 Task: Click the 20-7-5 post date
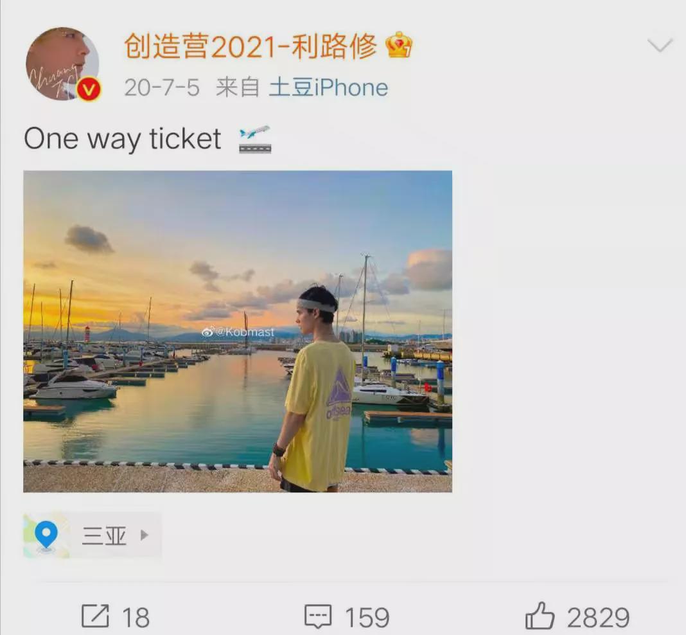click(x=162, y=87)
